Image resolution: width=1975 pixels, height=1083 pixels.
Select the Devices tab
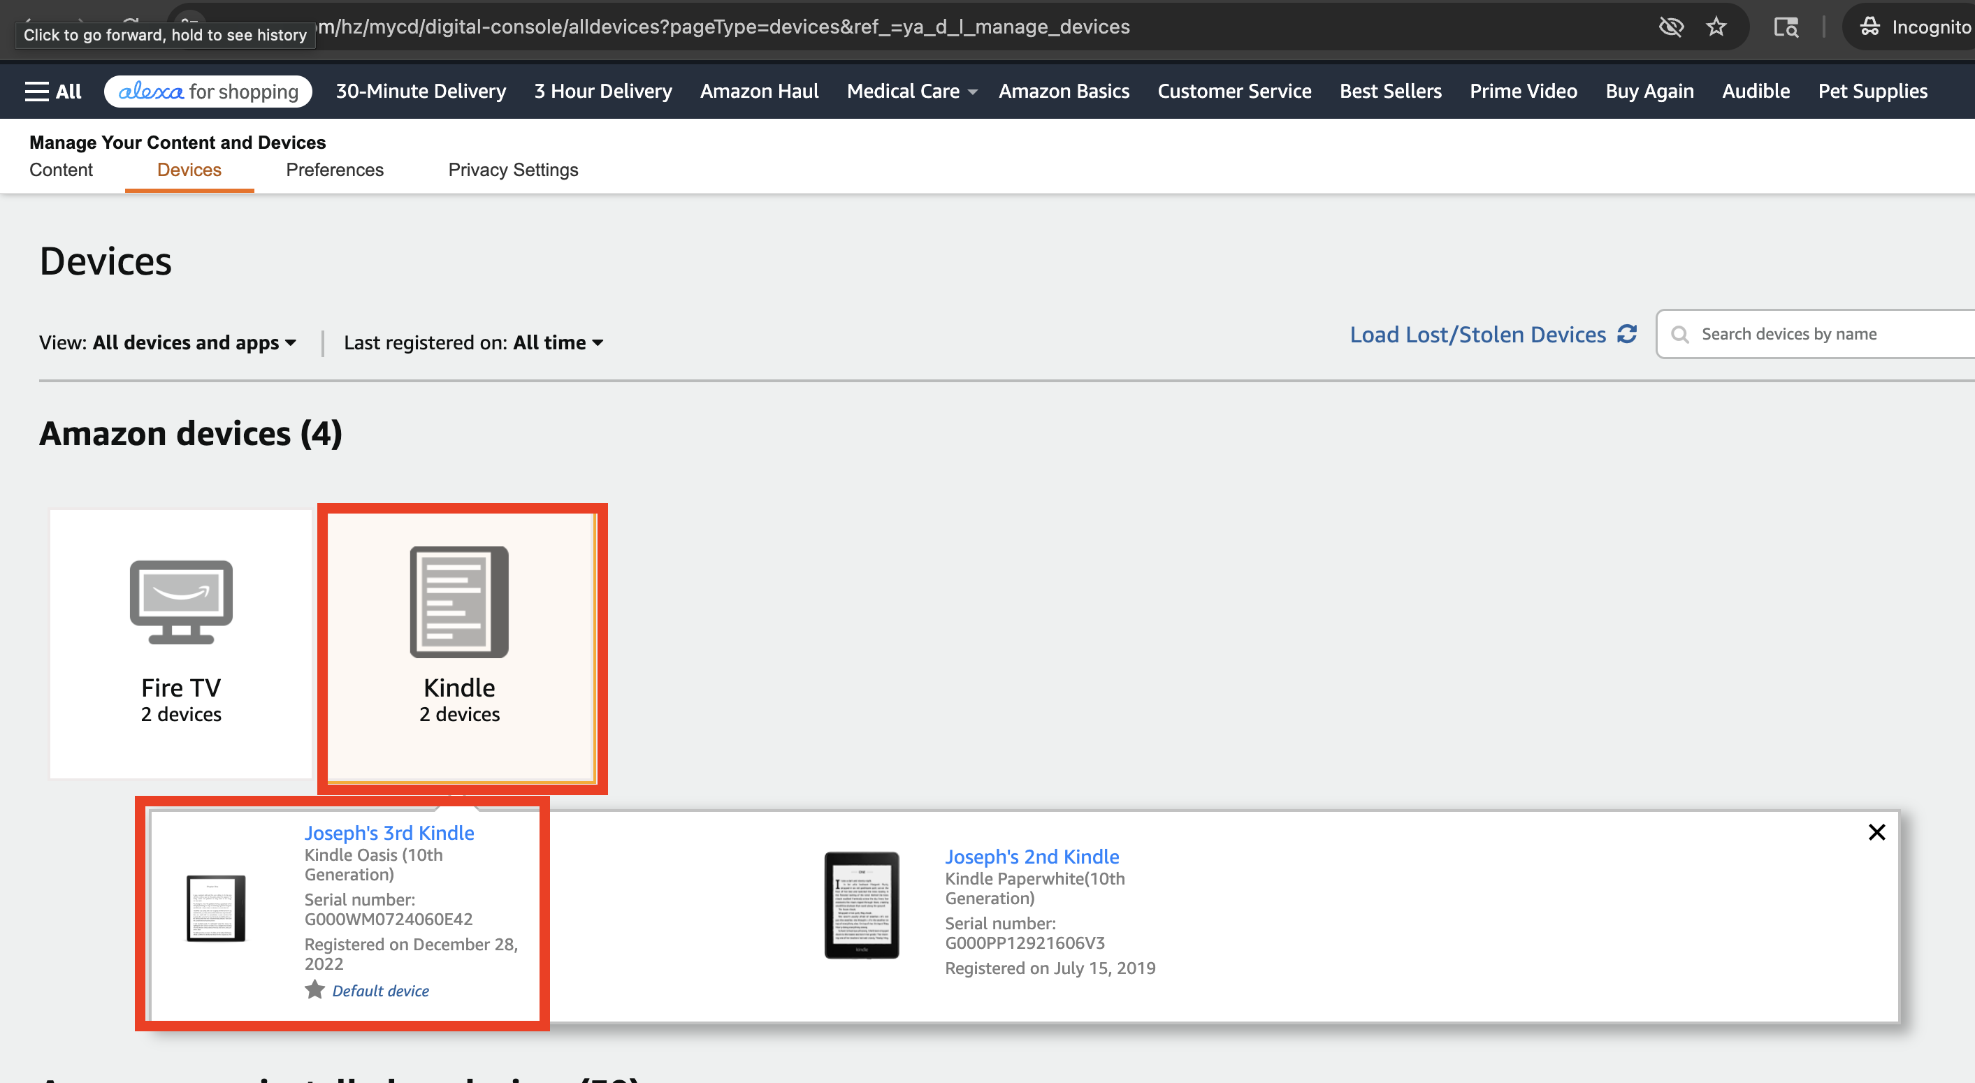189,169
